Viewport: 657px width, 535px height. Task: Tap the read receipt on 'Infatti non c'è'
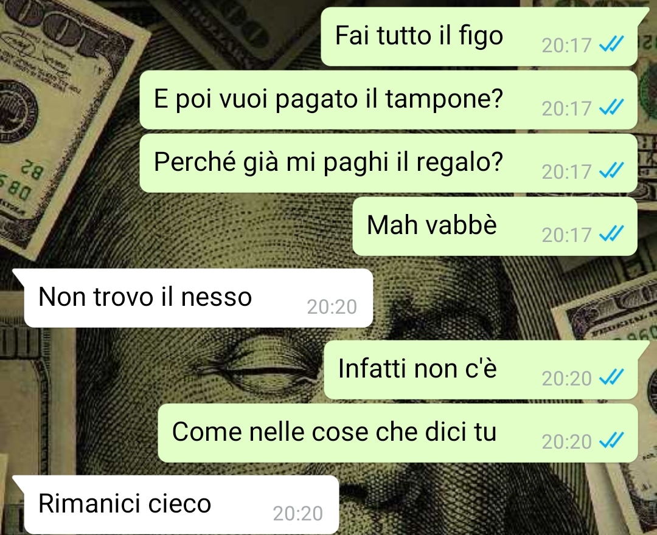(x=612, y=377)
